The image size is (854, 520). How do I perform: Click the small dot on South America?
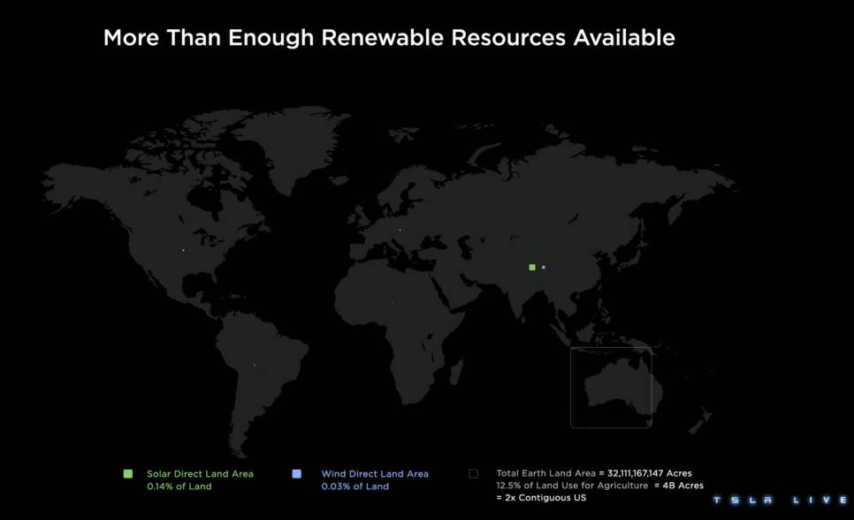click(x=255, y=365)
